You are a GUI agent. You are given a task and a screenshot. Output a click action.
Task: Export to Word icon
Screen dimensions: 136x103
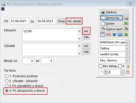click(x=114, y=35)
